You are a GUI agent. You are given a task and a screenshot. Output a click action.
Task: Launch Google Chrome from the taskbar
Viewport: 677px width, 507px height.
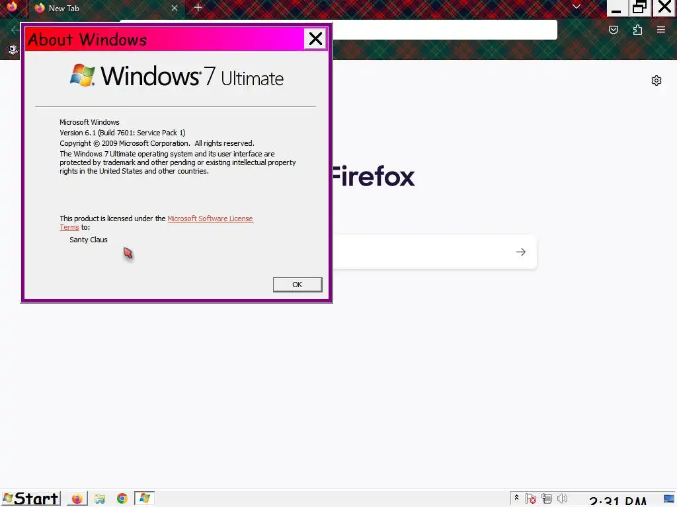[122, 499]
